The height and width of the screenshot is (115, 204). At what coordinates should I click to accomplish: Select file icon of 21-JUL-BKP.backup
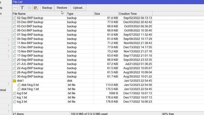click(x=15, y=64)
